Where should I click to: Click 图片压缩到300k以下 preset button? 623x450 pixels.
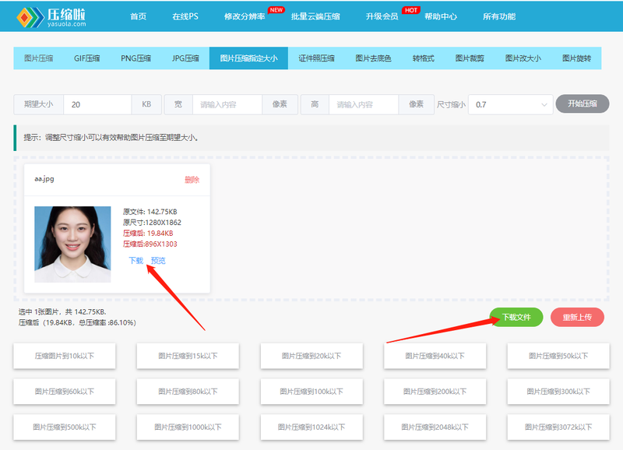558,392
